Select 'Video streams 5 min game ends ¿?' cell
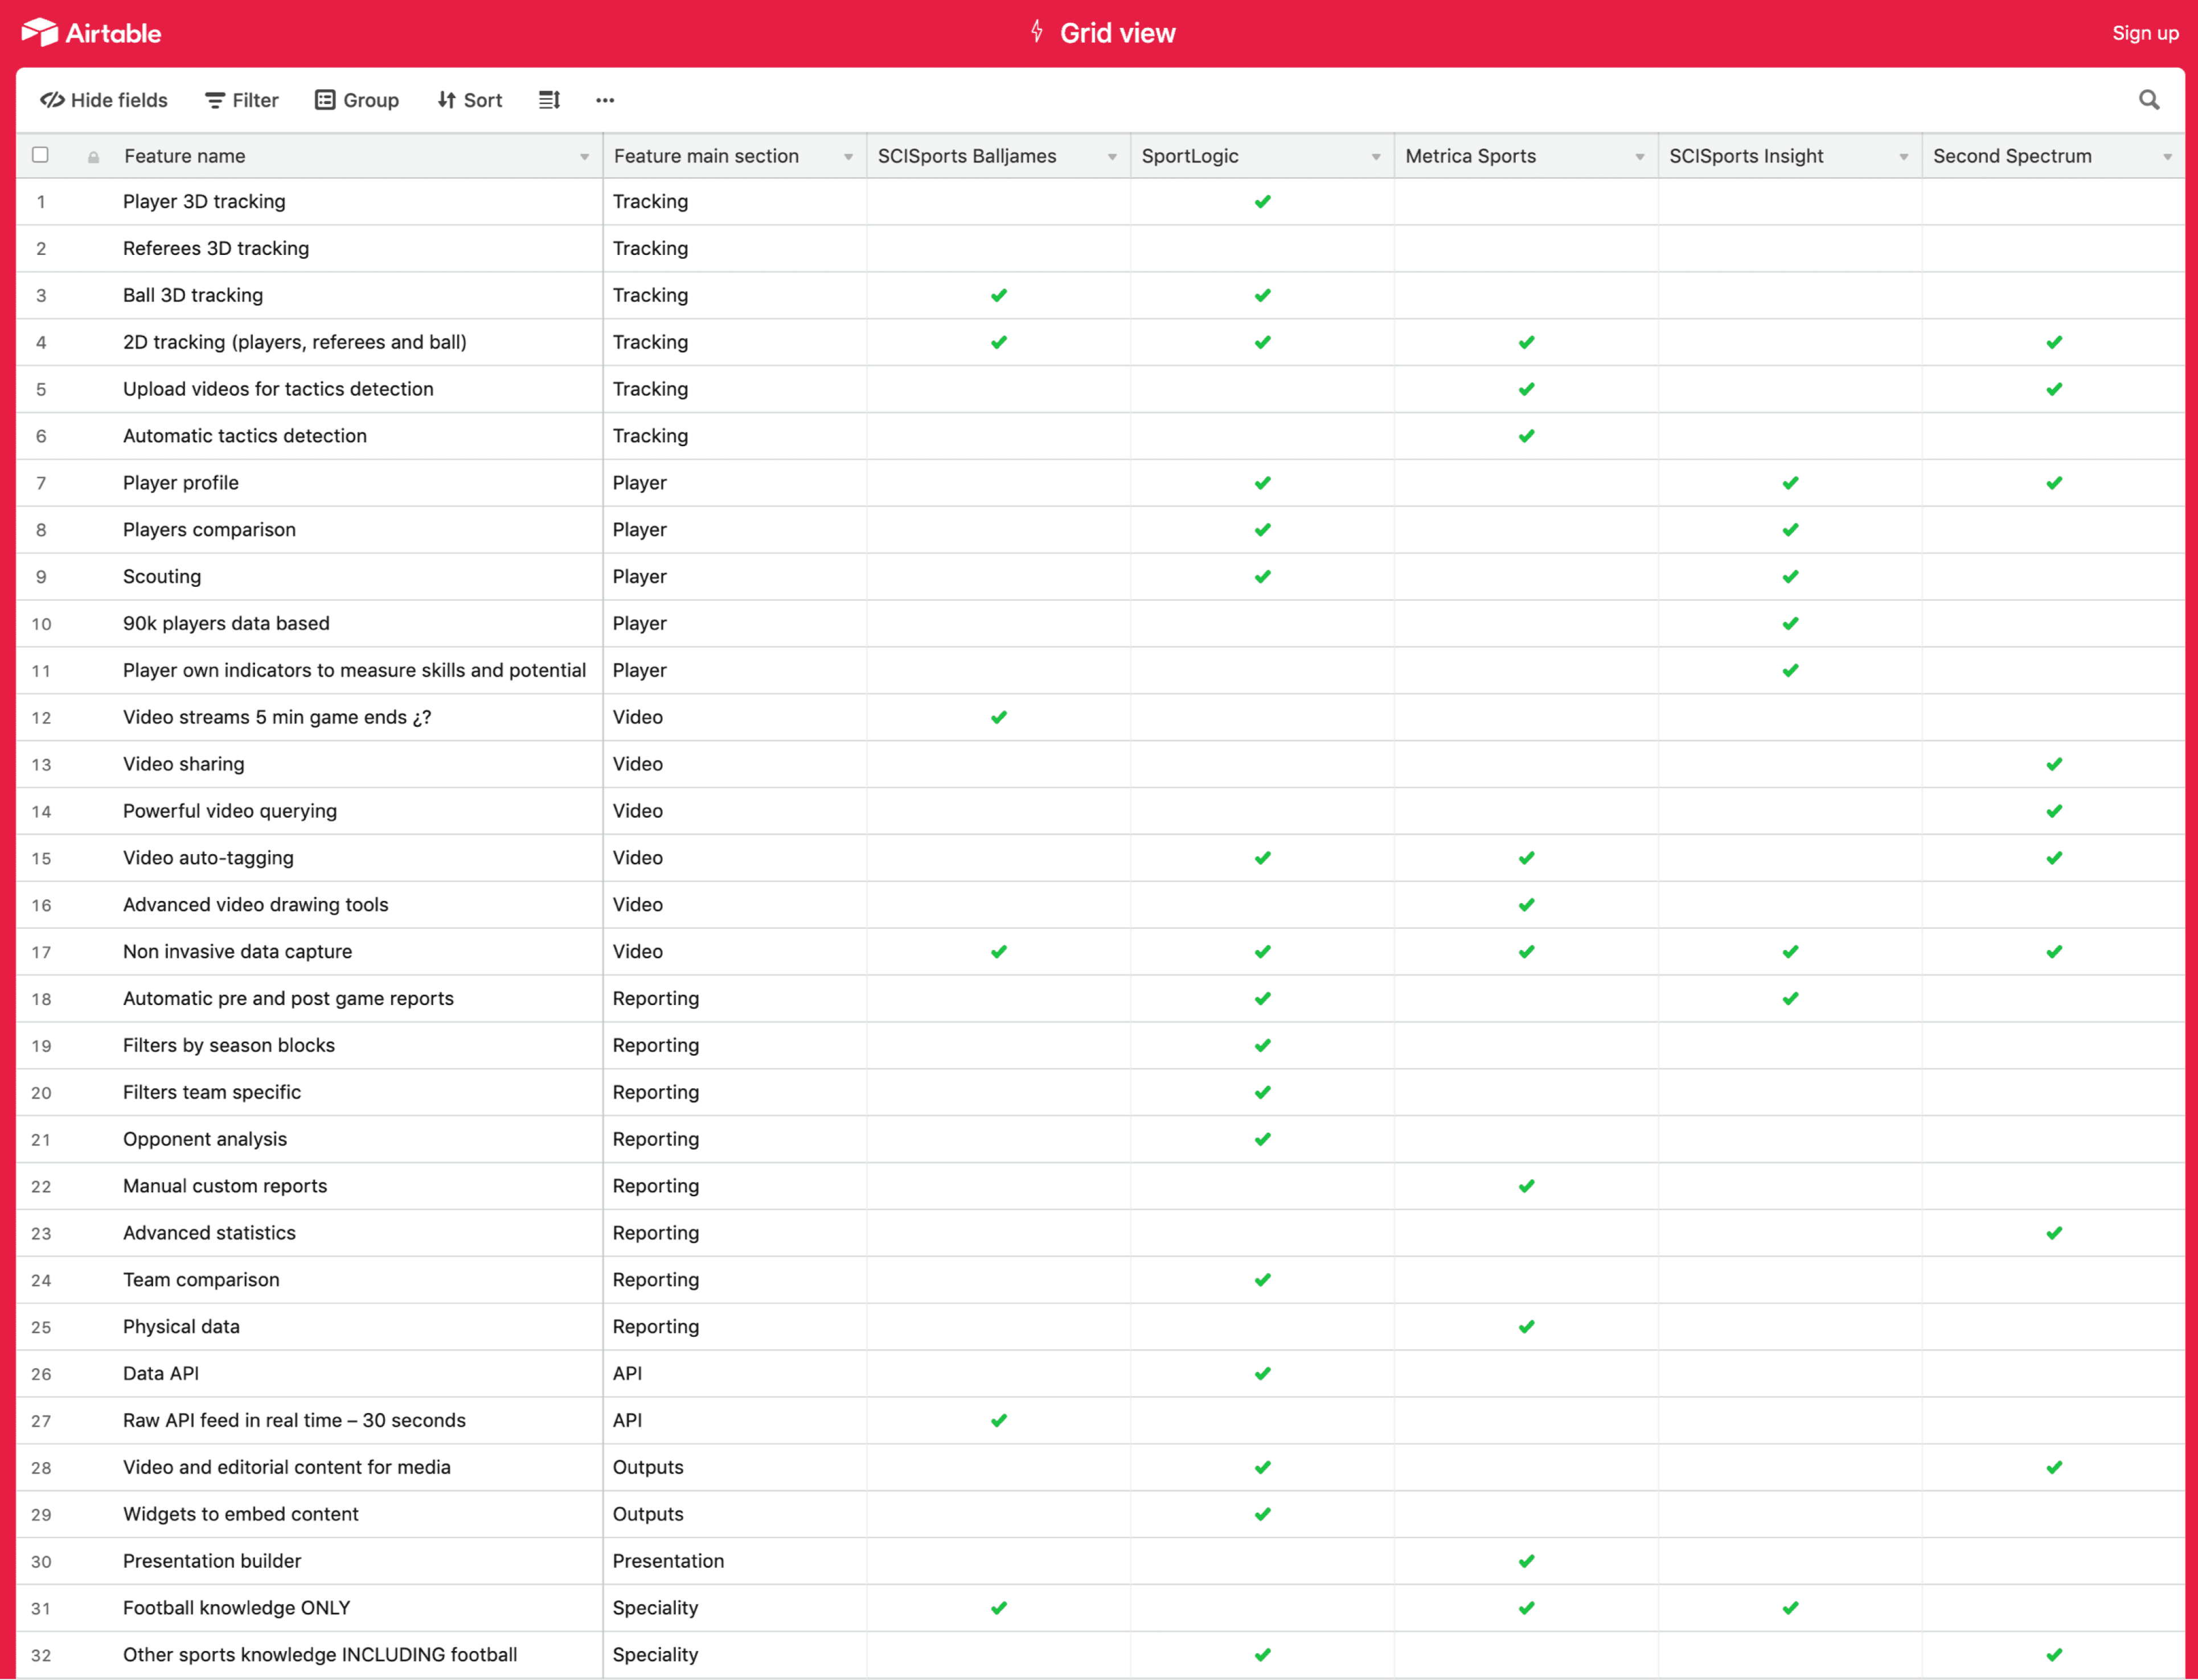This screenshot has height=1680, width=2198. click(x=359, y=718)
